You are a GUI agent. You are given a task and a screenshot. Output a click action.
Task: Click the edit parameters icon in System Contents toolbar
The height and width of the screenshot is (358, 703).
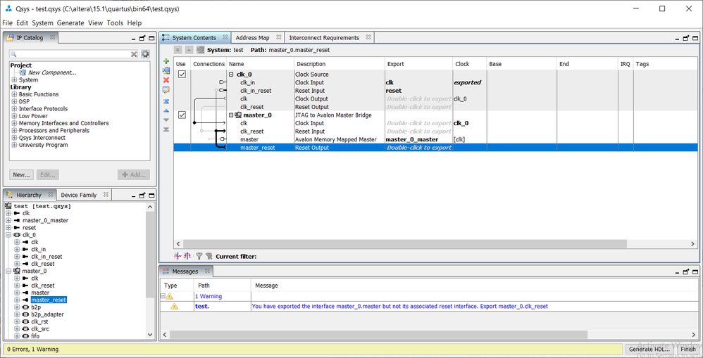pos(166,90)
